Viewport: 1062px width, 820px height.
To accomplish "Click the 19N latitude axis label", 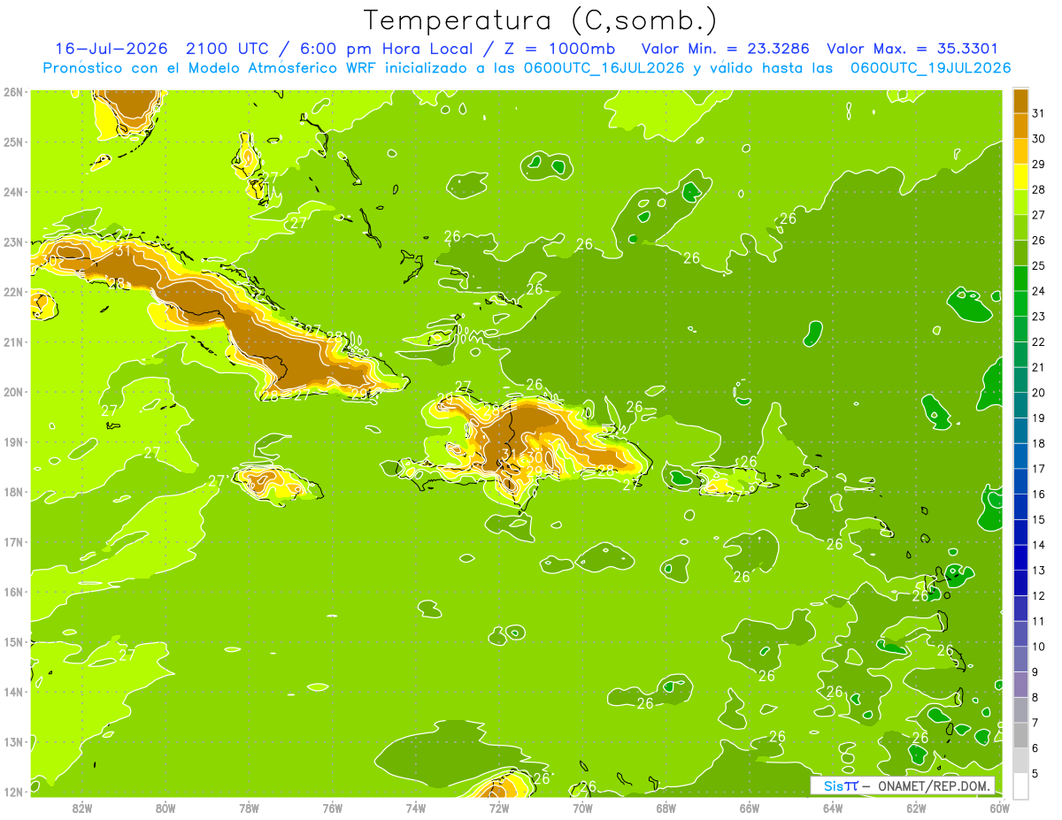I will [x=13, y=441].
